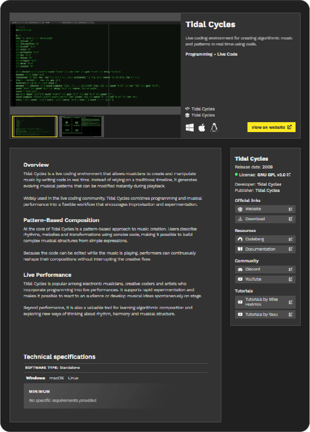Click the globe icon on Website row
Image resolution: width=310 pixels, height=432 pixels.
pyautogui.click(x=240, y=209)
